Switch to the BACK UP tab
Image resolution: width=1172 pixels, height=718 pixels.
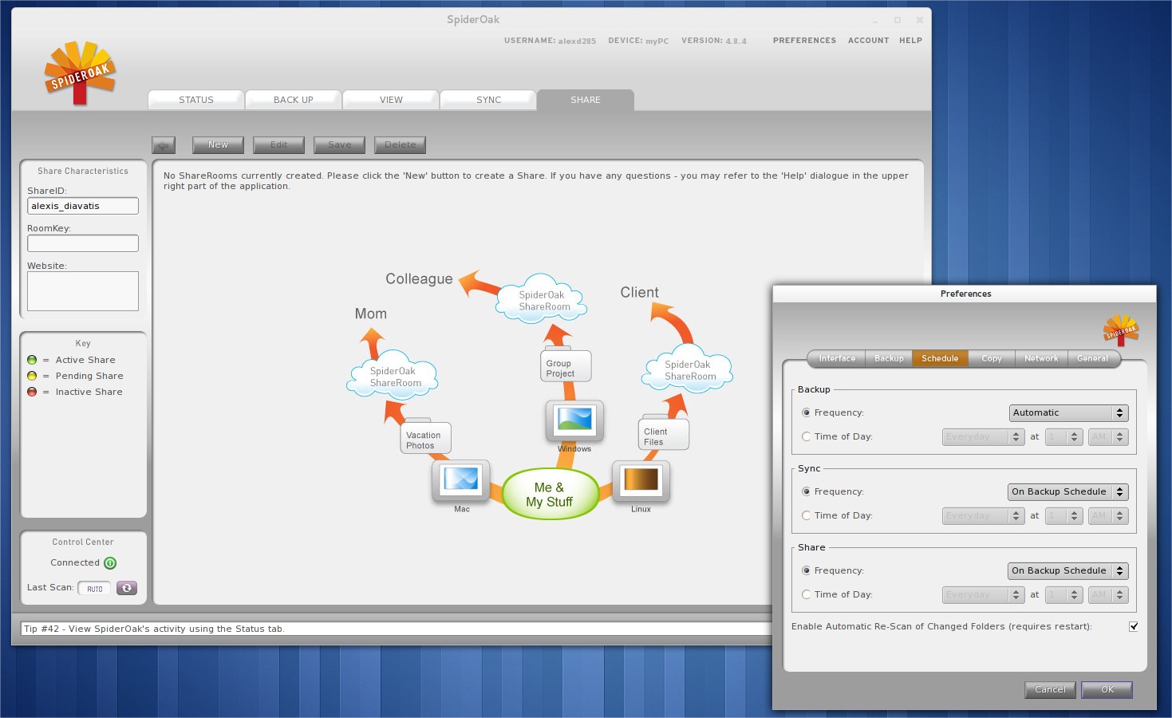tap(294, 100)
